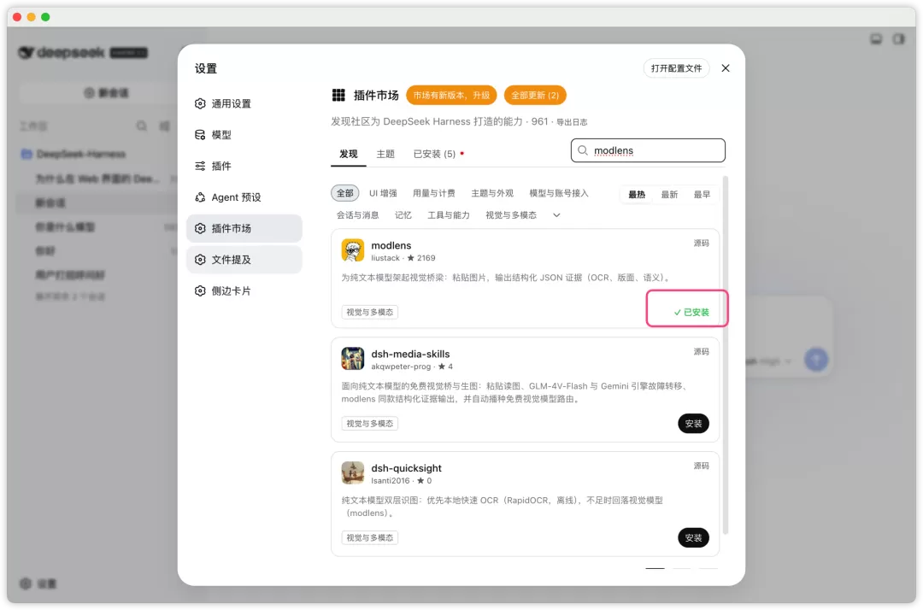
Task: Click the 通用设置 gear icon
Action: (200, 103)
